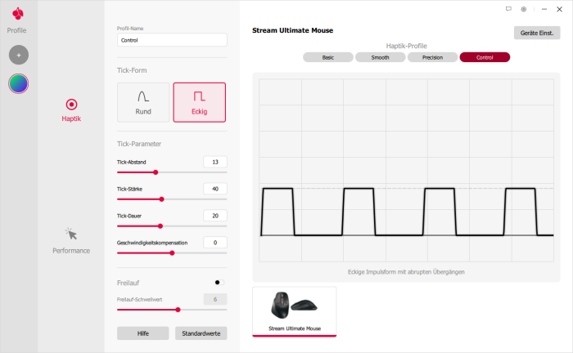The image size is (573, 353).
Task: Open the Performance section
Action: (71, 239)
